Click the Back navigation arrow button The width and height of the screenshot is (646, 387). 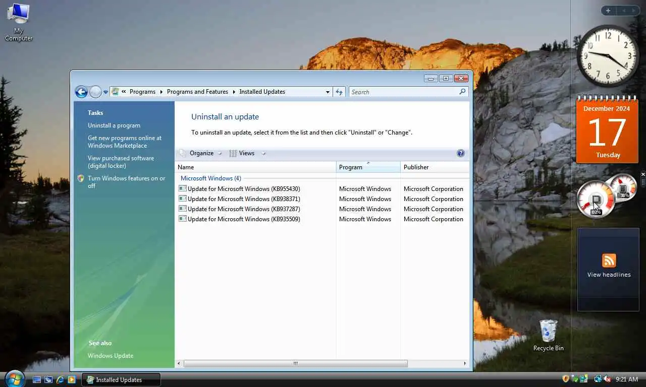(81, 92)
